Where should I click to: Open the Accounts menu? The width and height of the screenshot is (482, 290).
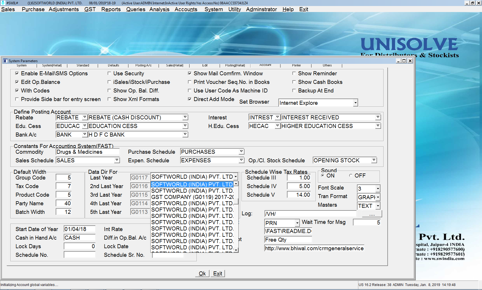tap(186, 9)
